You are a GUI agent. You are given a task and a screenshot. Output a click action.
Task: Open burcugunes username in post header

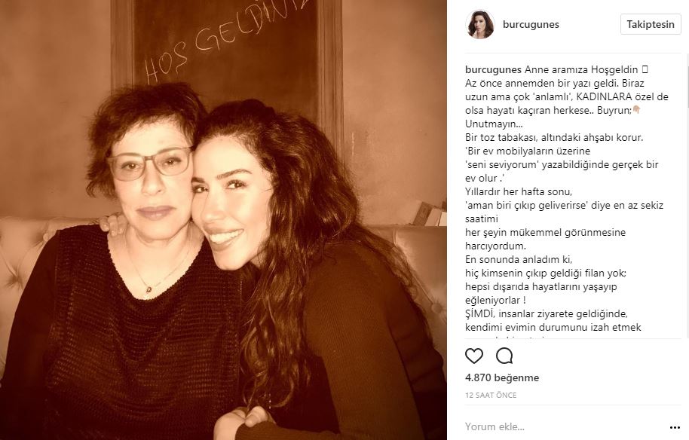pyautogui.click(x=531, y=25)
